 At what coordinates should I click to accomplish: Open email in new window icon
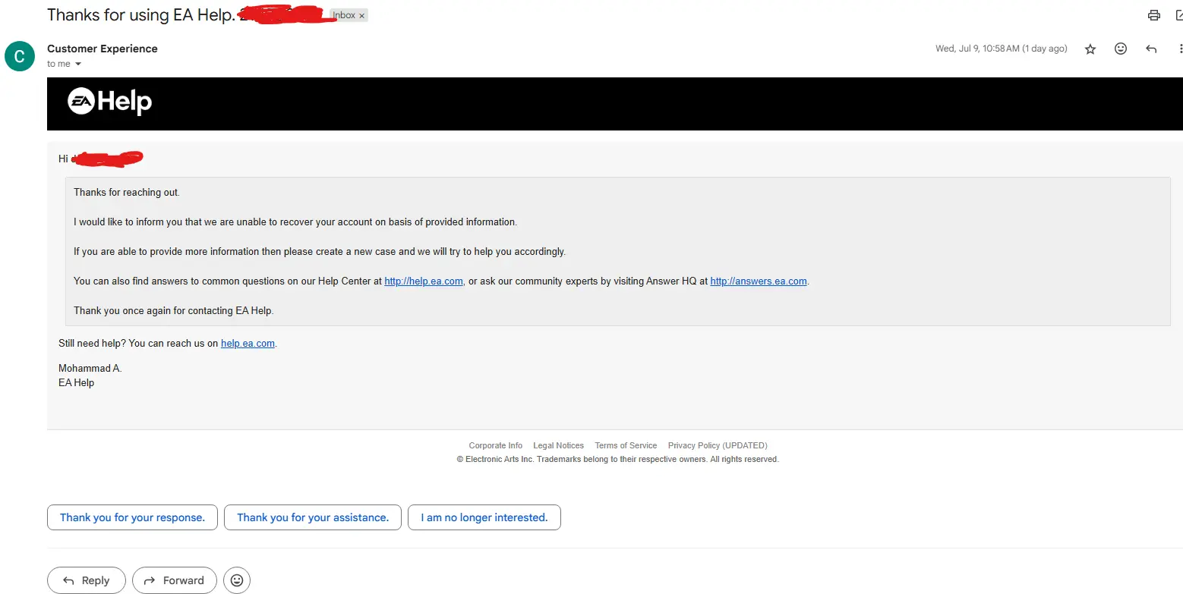[1179, 15]
